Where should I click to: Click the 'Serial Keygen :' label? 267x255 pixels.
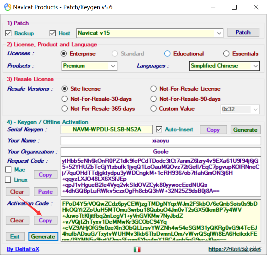point(27,129)
